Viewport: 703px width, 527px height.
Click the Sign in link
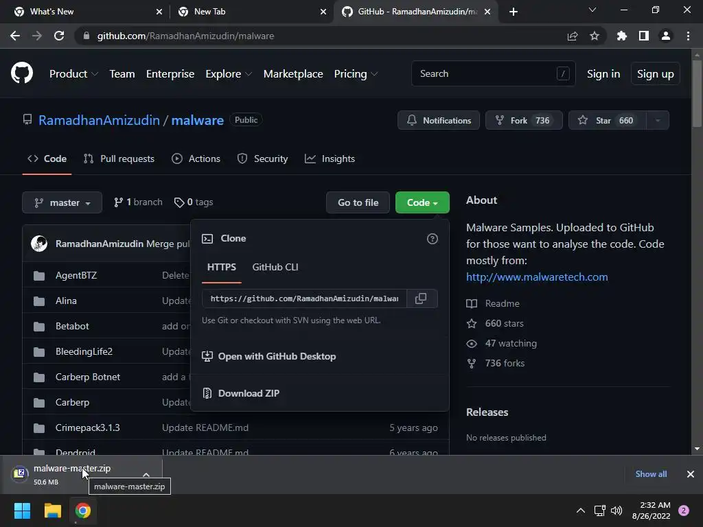pos(603,74)
